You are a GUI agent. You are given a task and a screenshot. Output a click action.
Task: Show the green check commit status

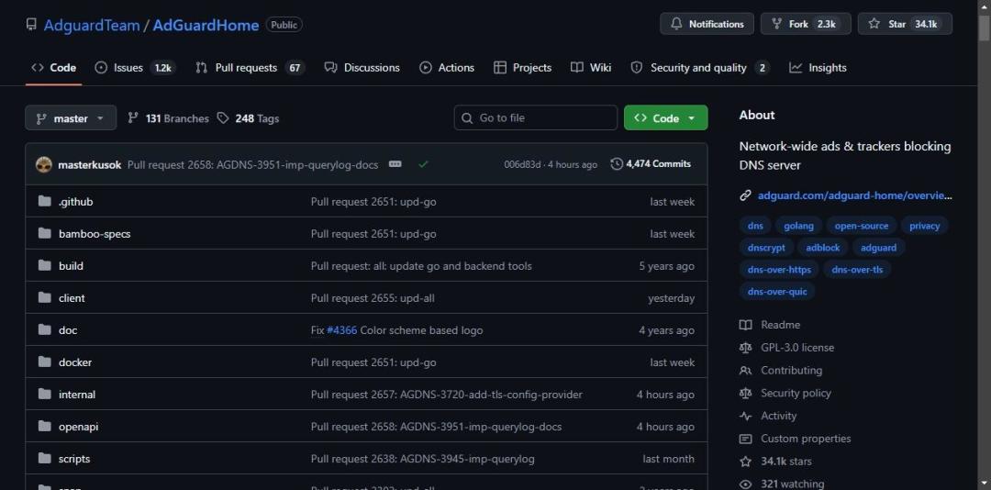point(423,164)
